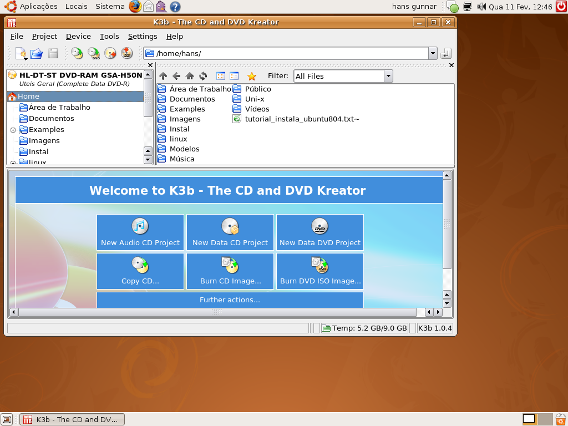
Task: Click the go button beside the path field
Action: (x=446, y=54)
